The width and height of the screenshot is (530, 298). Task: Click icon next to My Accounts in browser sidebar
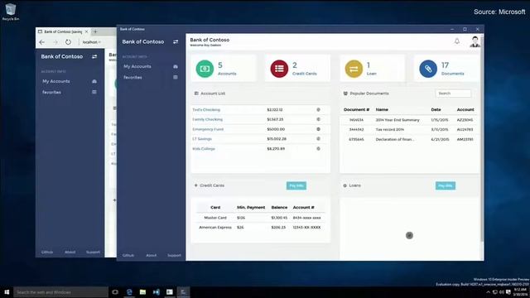pyautogui.click(x=94, y=81)
